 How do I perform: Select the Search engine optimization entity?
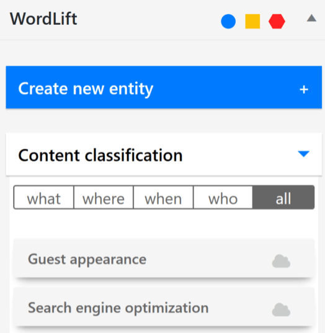click(x=164, y=307)
